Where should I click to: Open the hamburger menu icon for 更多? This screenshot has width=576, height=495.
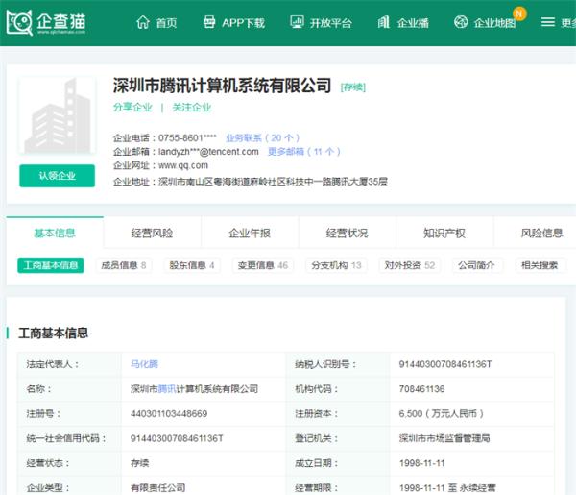(548, 22)
